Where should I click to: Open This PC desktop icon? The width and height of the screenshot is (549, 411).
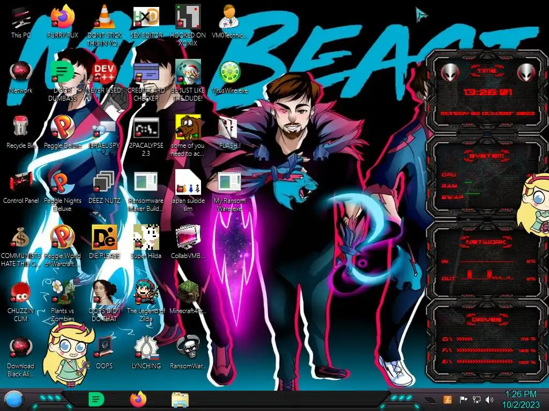tap(21, 18)
